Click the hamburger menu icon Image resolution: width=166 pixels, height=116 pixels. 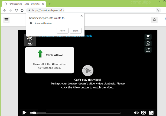[x=6, y=20]
